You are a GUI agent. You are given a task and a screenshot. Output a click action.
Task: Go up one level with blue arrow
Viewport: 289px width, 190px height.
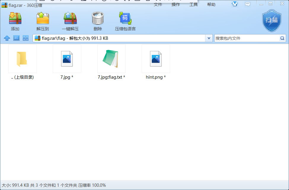[x=7, y=38]
